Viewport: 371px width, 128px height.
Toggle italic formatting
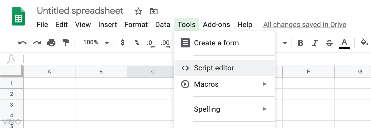click(315, 43)
